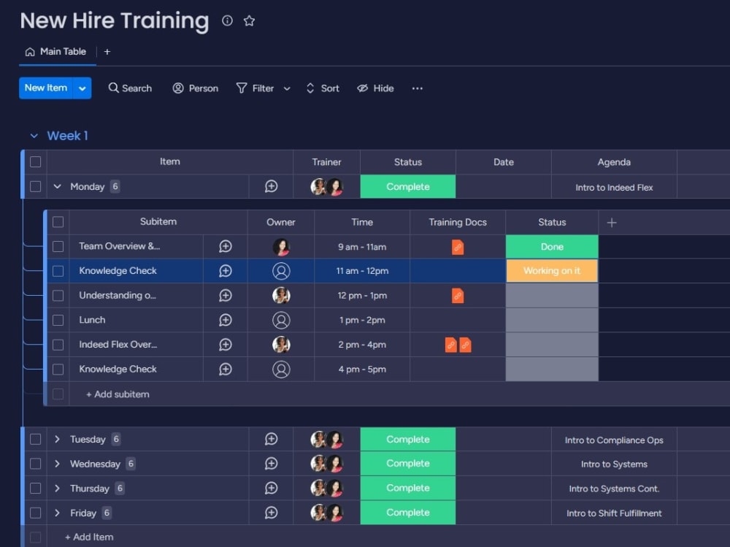
Task: Open Monday subitem count badge
Action: point(115,186)
